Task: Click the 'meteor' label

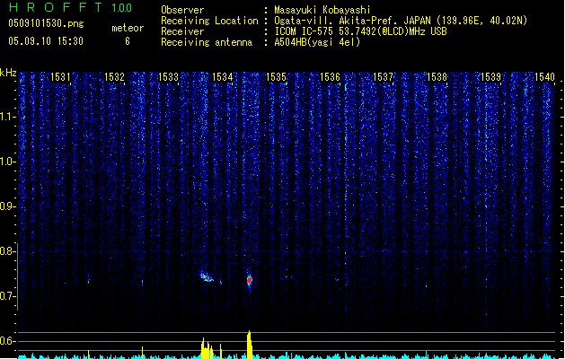Action: point(128,28)
